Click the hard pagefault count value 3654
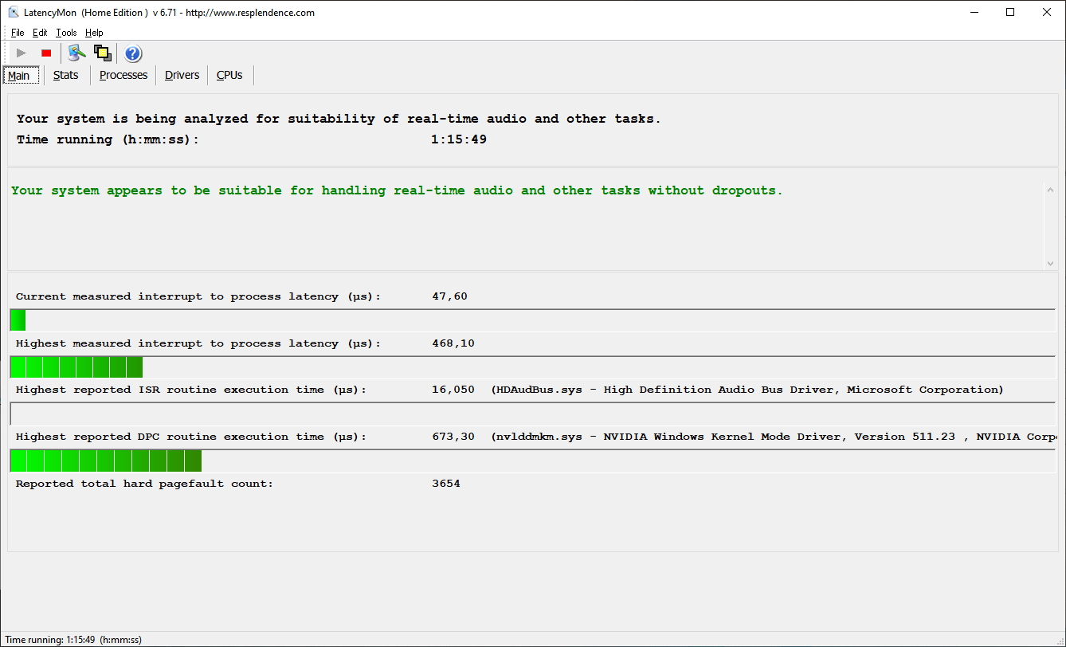1066x647 pixels. 446,484
